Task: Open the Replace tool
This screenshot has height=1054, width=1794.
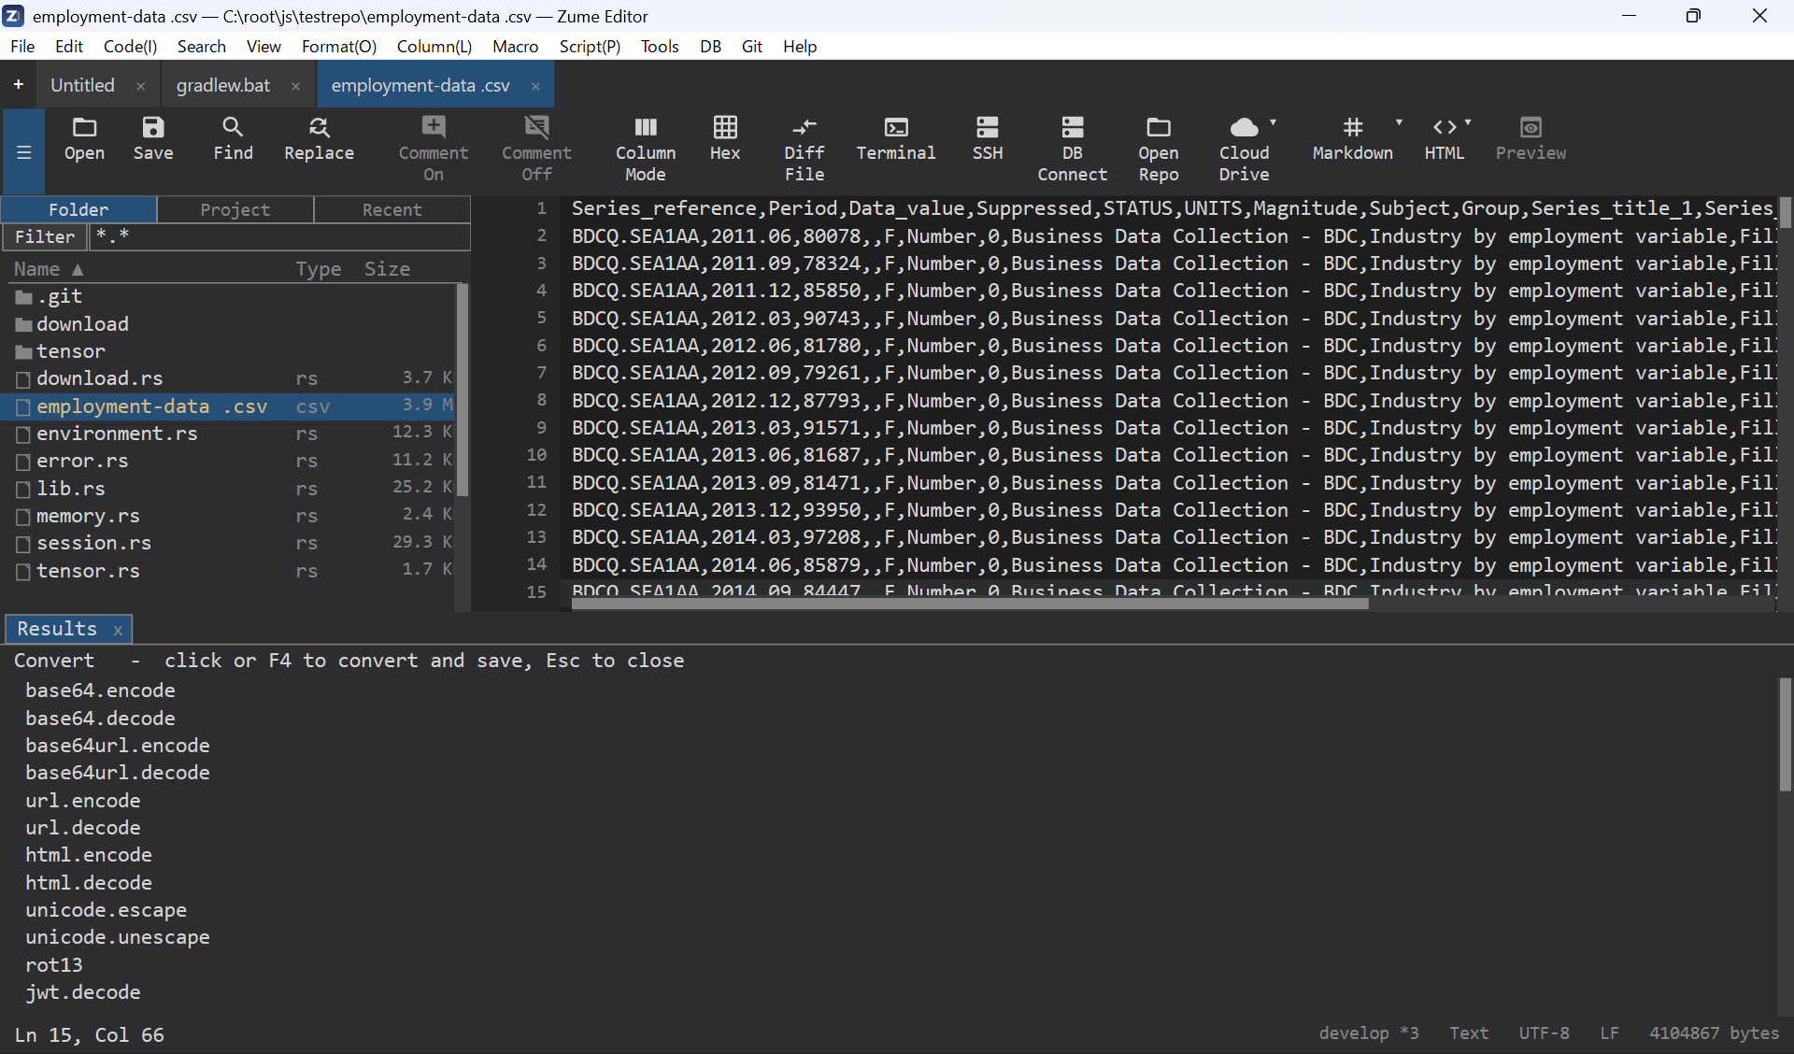Action: 319,139
